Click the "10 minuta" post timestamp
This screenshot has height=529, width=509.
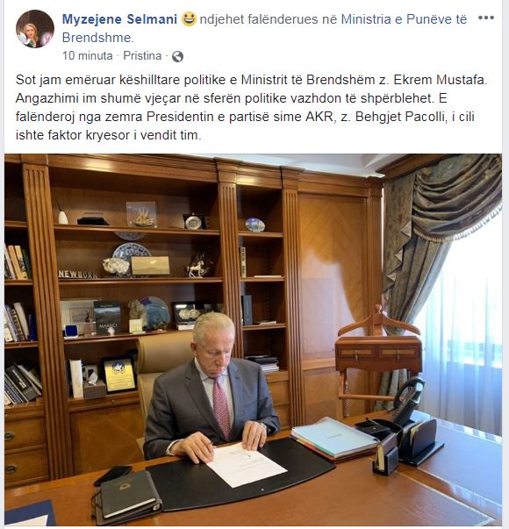pos(88,55)
